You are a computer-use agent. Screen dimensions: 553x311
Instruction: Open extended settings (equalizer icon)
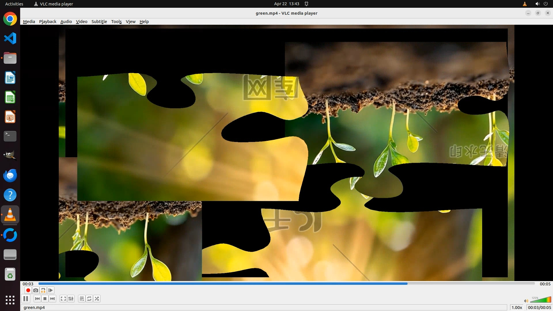(x=71, y=299)
